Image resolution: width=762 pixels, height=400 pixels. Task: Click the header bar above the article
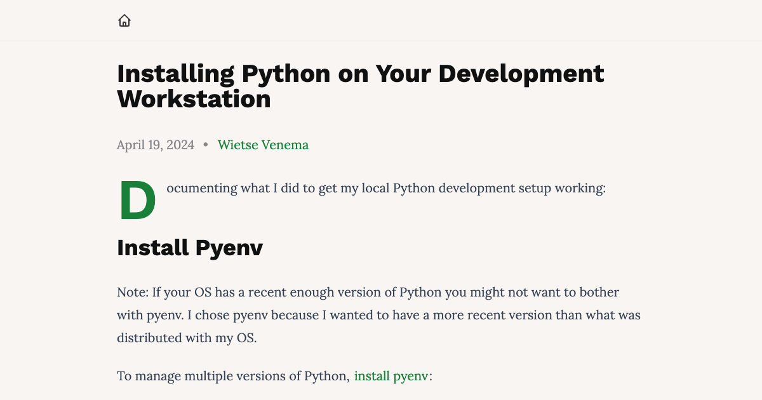click(381, 20)
